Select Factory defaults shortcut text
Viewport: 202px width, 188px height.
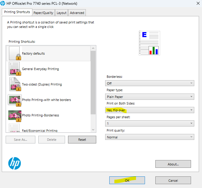point(33,53)
